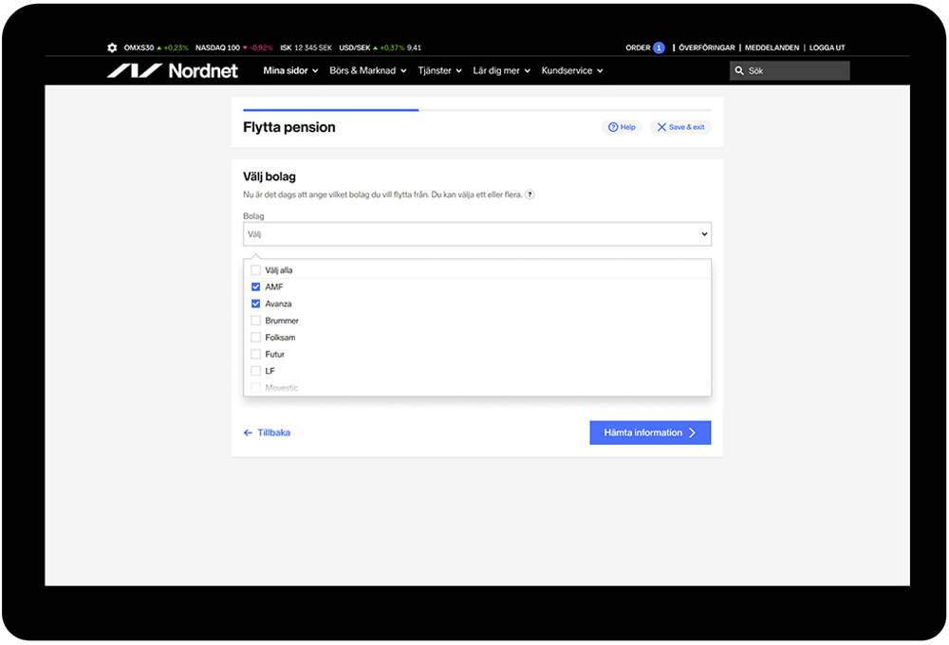The width and height of the screenshot is (949, 645).
Task: Click Save & exit button
Action: tap(680, 127)
